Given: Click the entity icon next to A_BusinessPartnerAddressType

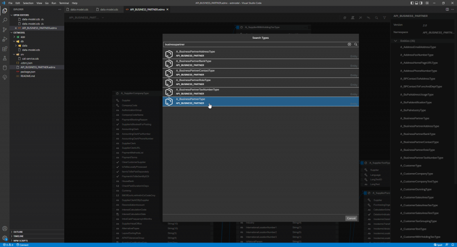Looking at the screenshot, I should coord(169,54).
